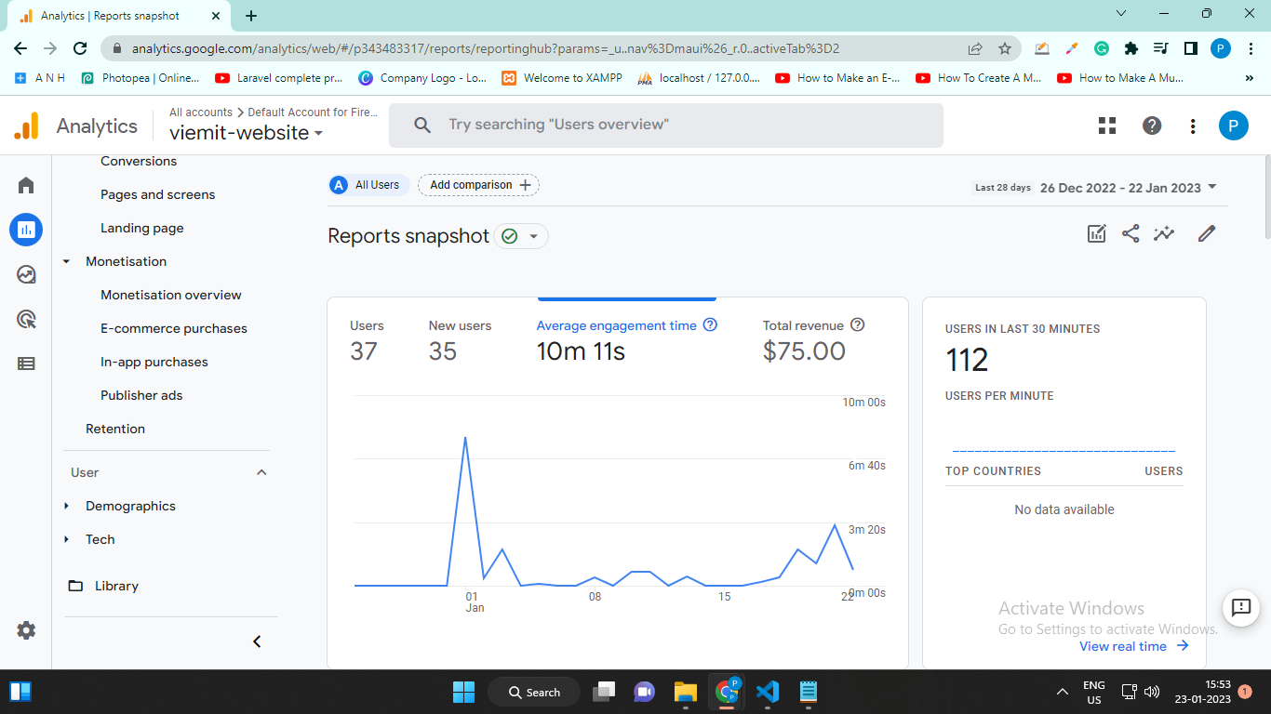Open the Retention report
The width and height of the screenshot is (1271, 714).
click(115, 429)
